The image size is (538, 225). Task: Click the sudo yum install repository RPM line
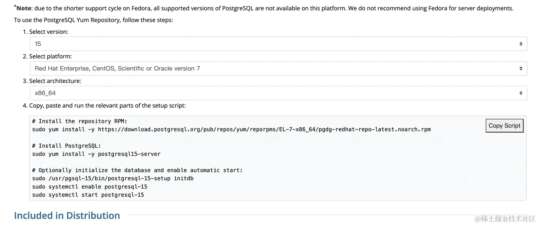pos(232,130)
